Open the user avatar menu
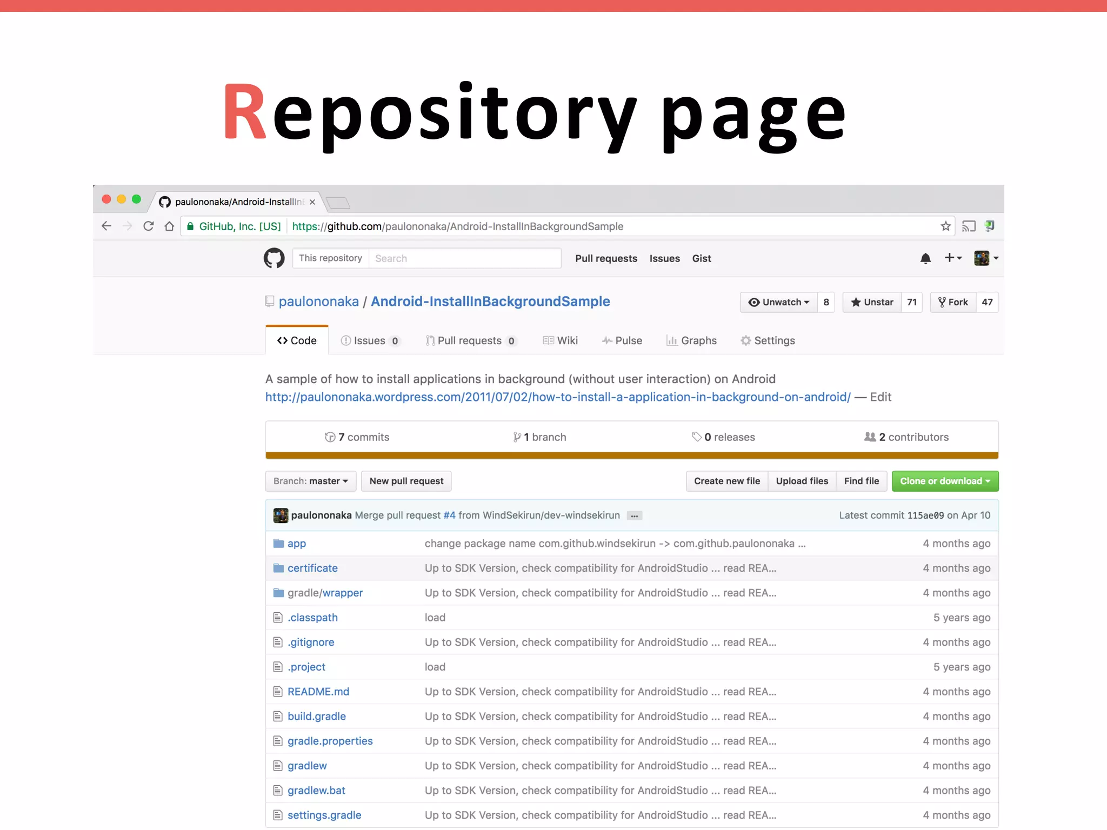Viewport: 1107px width, 830px height. click(986, 258)
